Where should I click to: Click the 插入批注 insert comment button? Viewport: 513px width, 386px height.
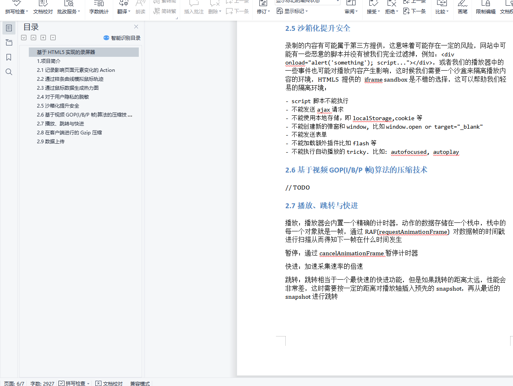tap(194, 8)
